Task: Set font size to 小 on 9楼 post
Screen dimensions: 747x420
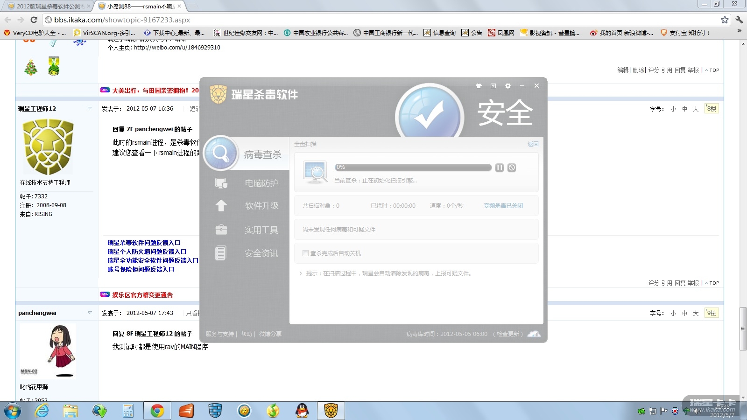Action: (x=673, y=313)
